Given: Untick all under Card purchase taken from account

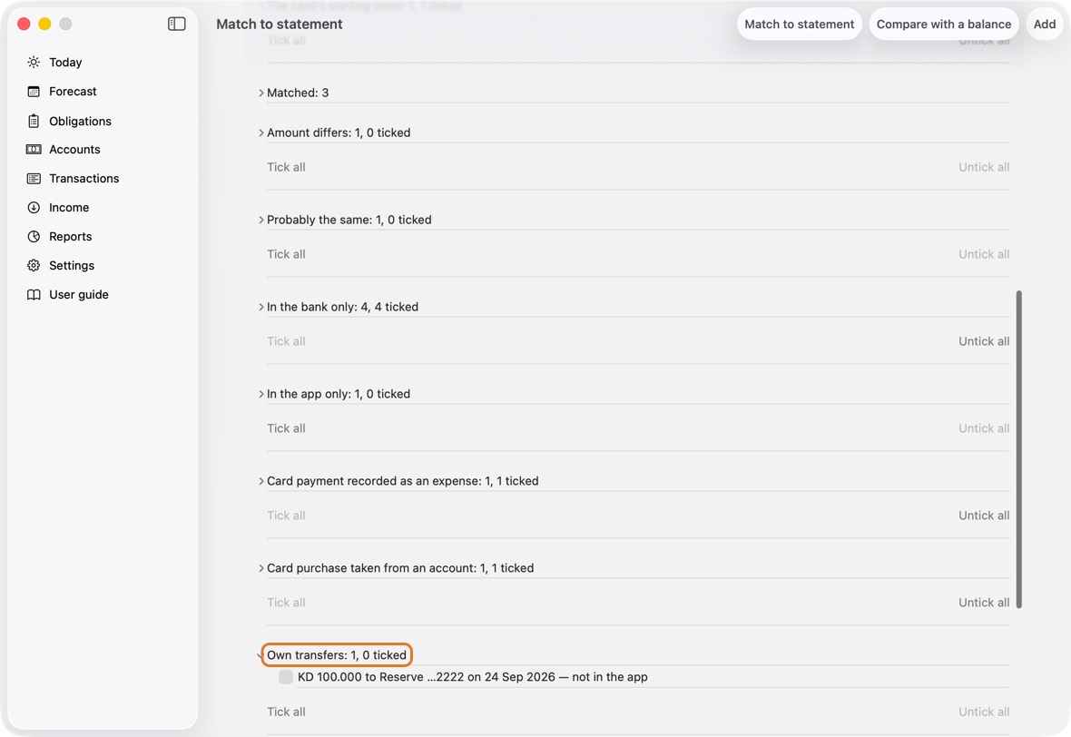Looking at the screenshot, I should pos(984,603).
